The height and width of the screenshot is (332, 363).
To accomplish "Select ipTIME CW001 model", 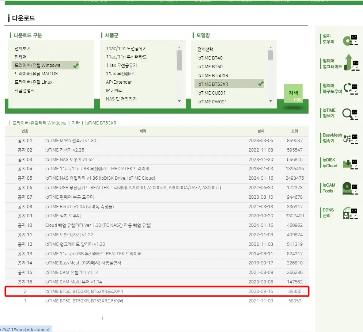I will (x=212, y=102).
